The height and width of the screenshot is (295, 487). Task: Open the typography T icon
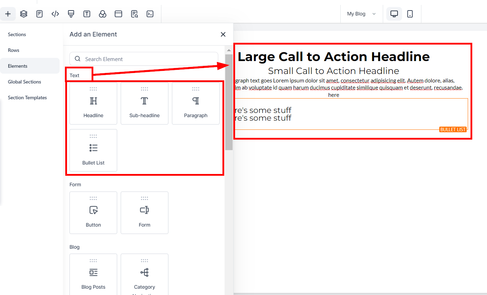pyautogui.click(x=87, y=14)
